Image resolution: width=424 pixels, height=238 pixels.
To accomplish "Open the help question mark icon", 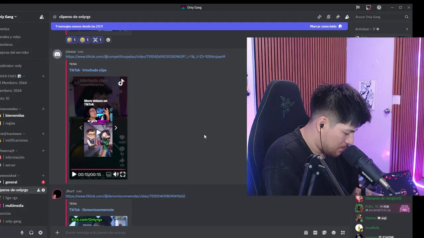I will (379, 7).
